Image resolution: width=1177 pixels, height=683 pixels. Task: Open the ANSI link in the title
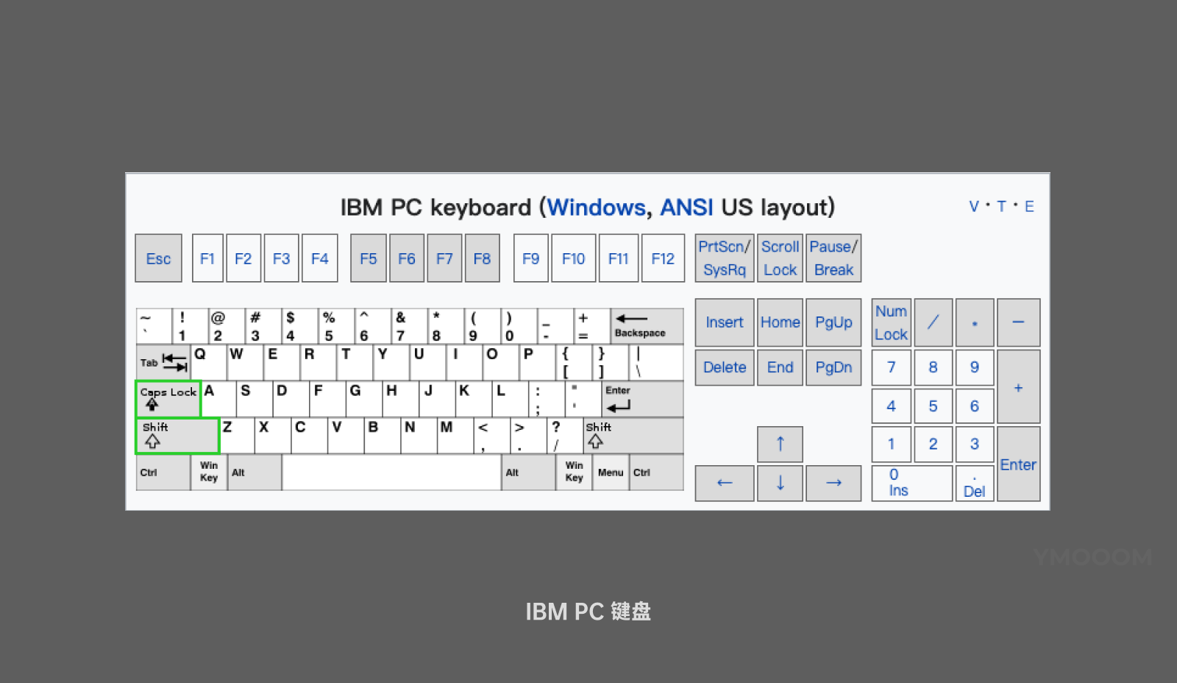coord(686,208)
